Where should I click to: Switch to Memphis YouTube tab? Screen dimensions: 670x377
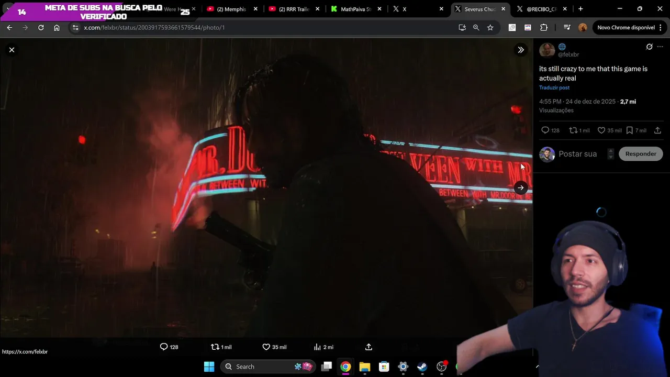pos(231,9)
